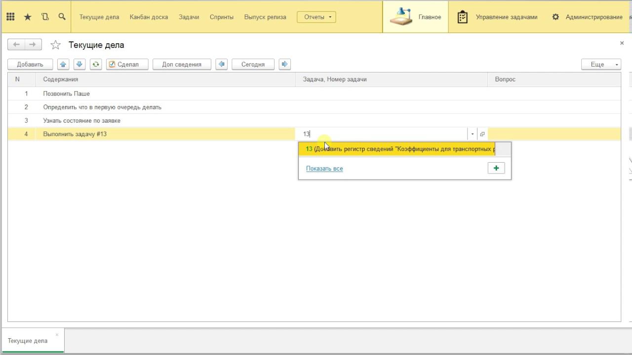The height and width of the screenshot is (355, 632).
Task: Click the Показать все link
Action: (324, 169)
